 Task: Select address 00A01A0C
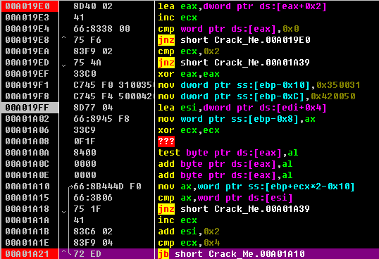click(27, 164)
